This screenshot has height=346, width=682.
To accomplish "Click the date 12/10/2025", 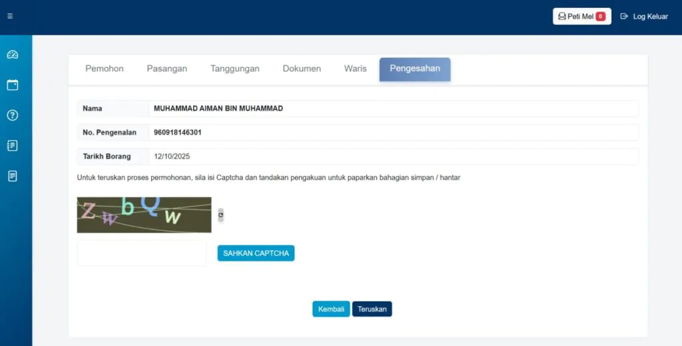I will point(172,156).
